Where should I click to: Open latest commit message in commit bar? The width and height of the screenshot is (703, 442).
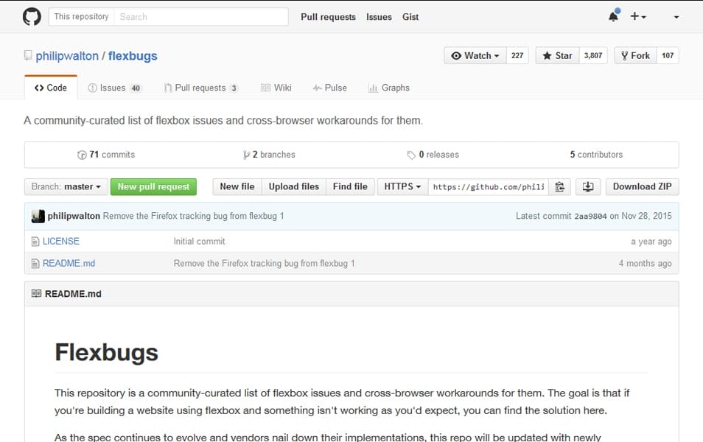click(x=193, y=216)
